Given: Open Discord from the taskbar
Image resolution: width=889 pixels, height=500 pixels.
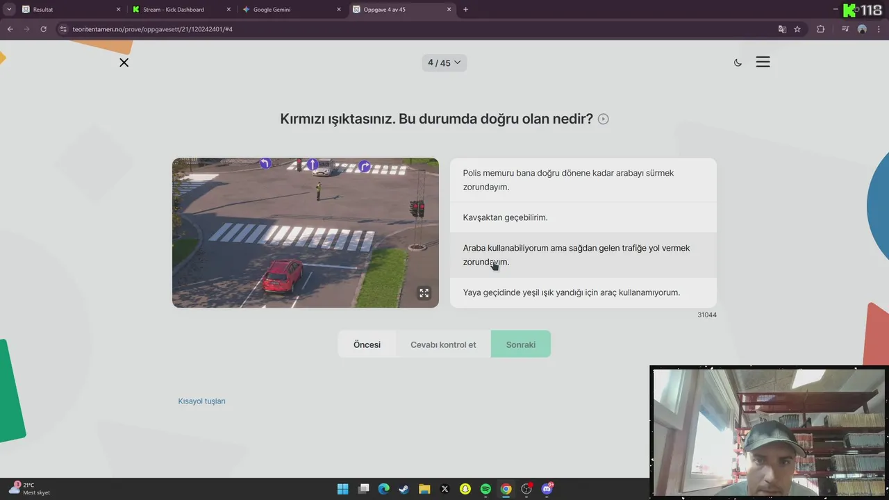Looking at the screenshot, I should [x=547, y=489].
